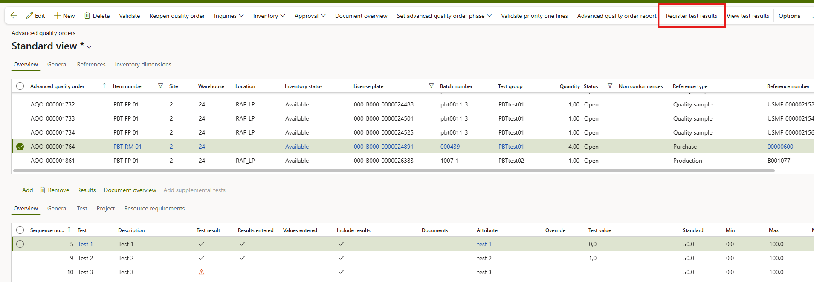Click the Status column filter icon
The height and width of the screenshot is (282, 814).
pyautogui.click(x=610, y=86)
